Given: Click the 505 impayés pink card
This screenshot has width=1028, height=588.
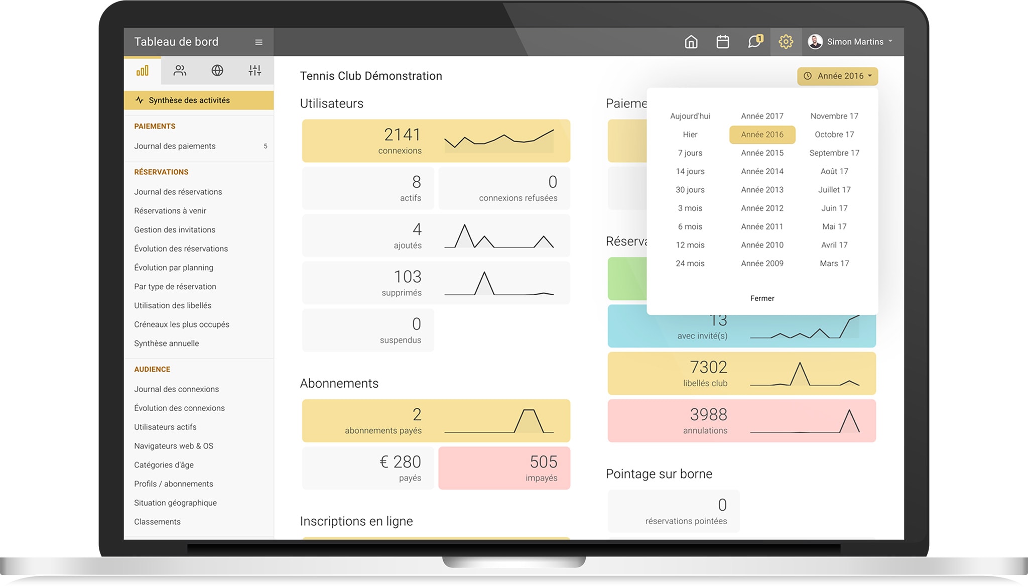Looking at the screenshot, I should point(504,468).
